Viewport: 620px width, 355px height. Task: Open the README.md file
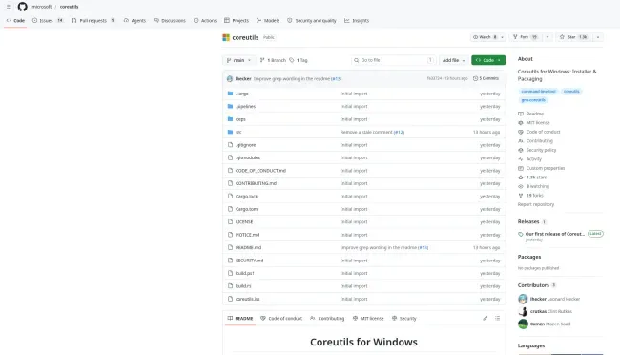pos(248,247)
